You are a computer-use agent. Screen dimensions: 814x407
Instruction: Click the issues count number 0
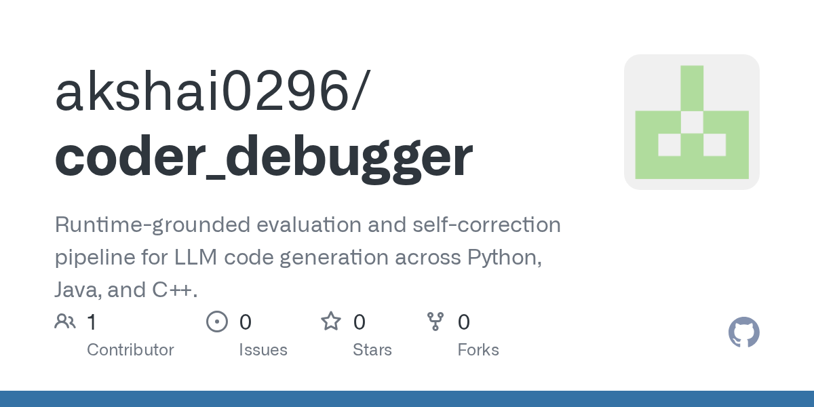pos(246,322)
